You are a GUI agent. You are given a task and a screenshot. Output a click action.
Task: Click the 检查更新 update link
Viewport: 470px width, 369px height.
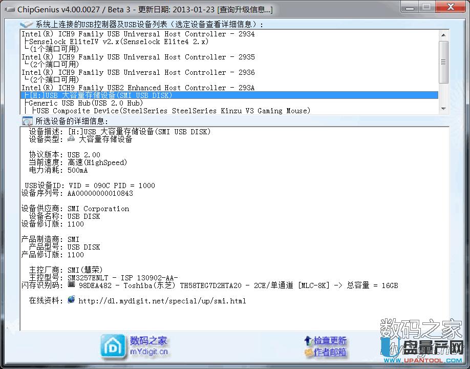[330, 340]
